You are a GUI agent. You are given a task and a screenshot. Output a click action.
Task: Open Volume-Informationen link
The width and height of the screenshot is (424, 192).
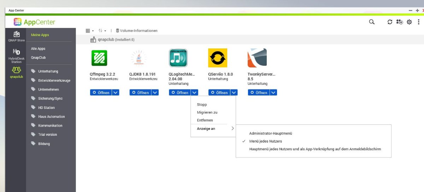137,31
